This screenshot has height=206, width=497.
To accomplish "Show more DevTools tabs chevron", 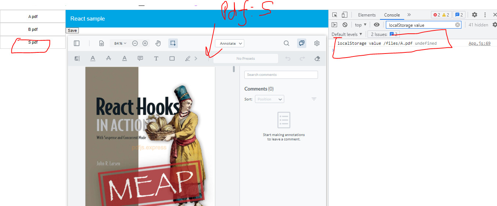I will (409, 15).
